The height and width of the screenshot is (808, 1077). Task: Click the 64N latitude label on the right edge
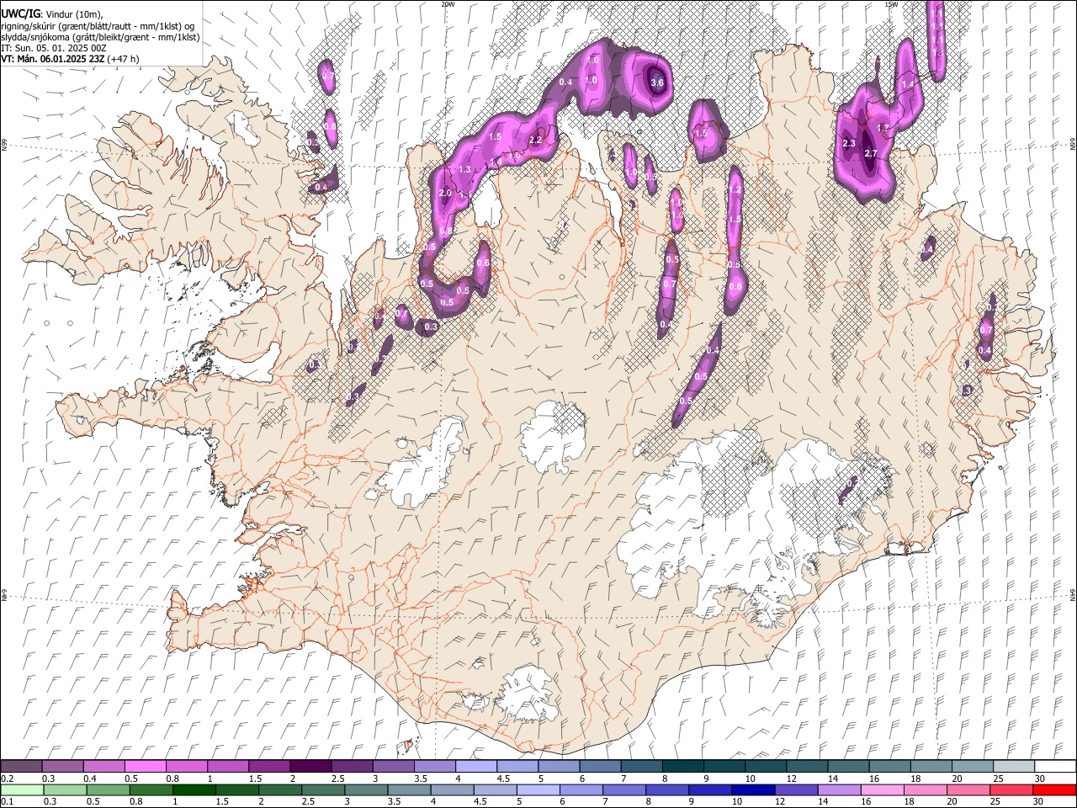tap(1073, 594)
